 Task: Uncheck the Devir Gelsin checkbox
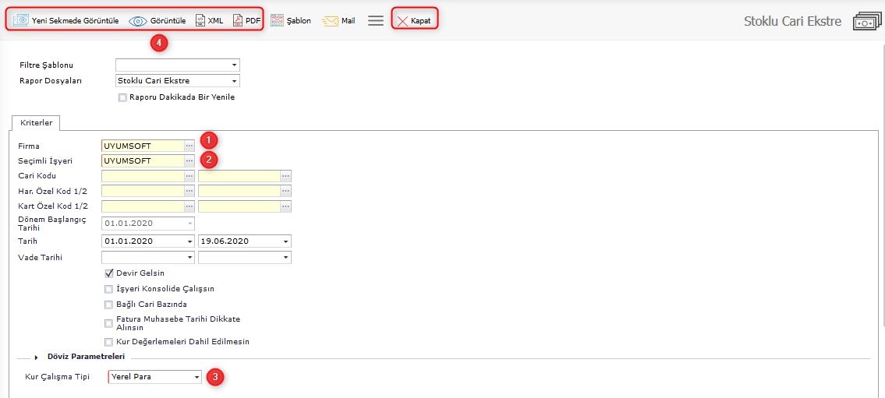(x=109, y=273)
